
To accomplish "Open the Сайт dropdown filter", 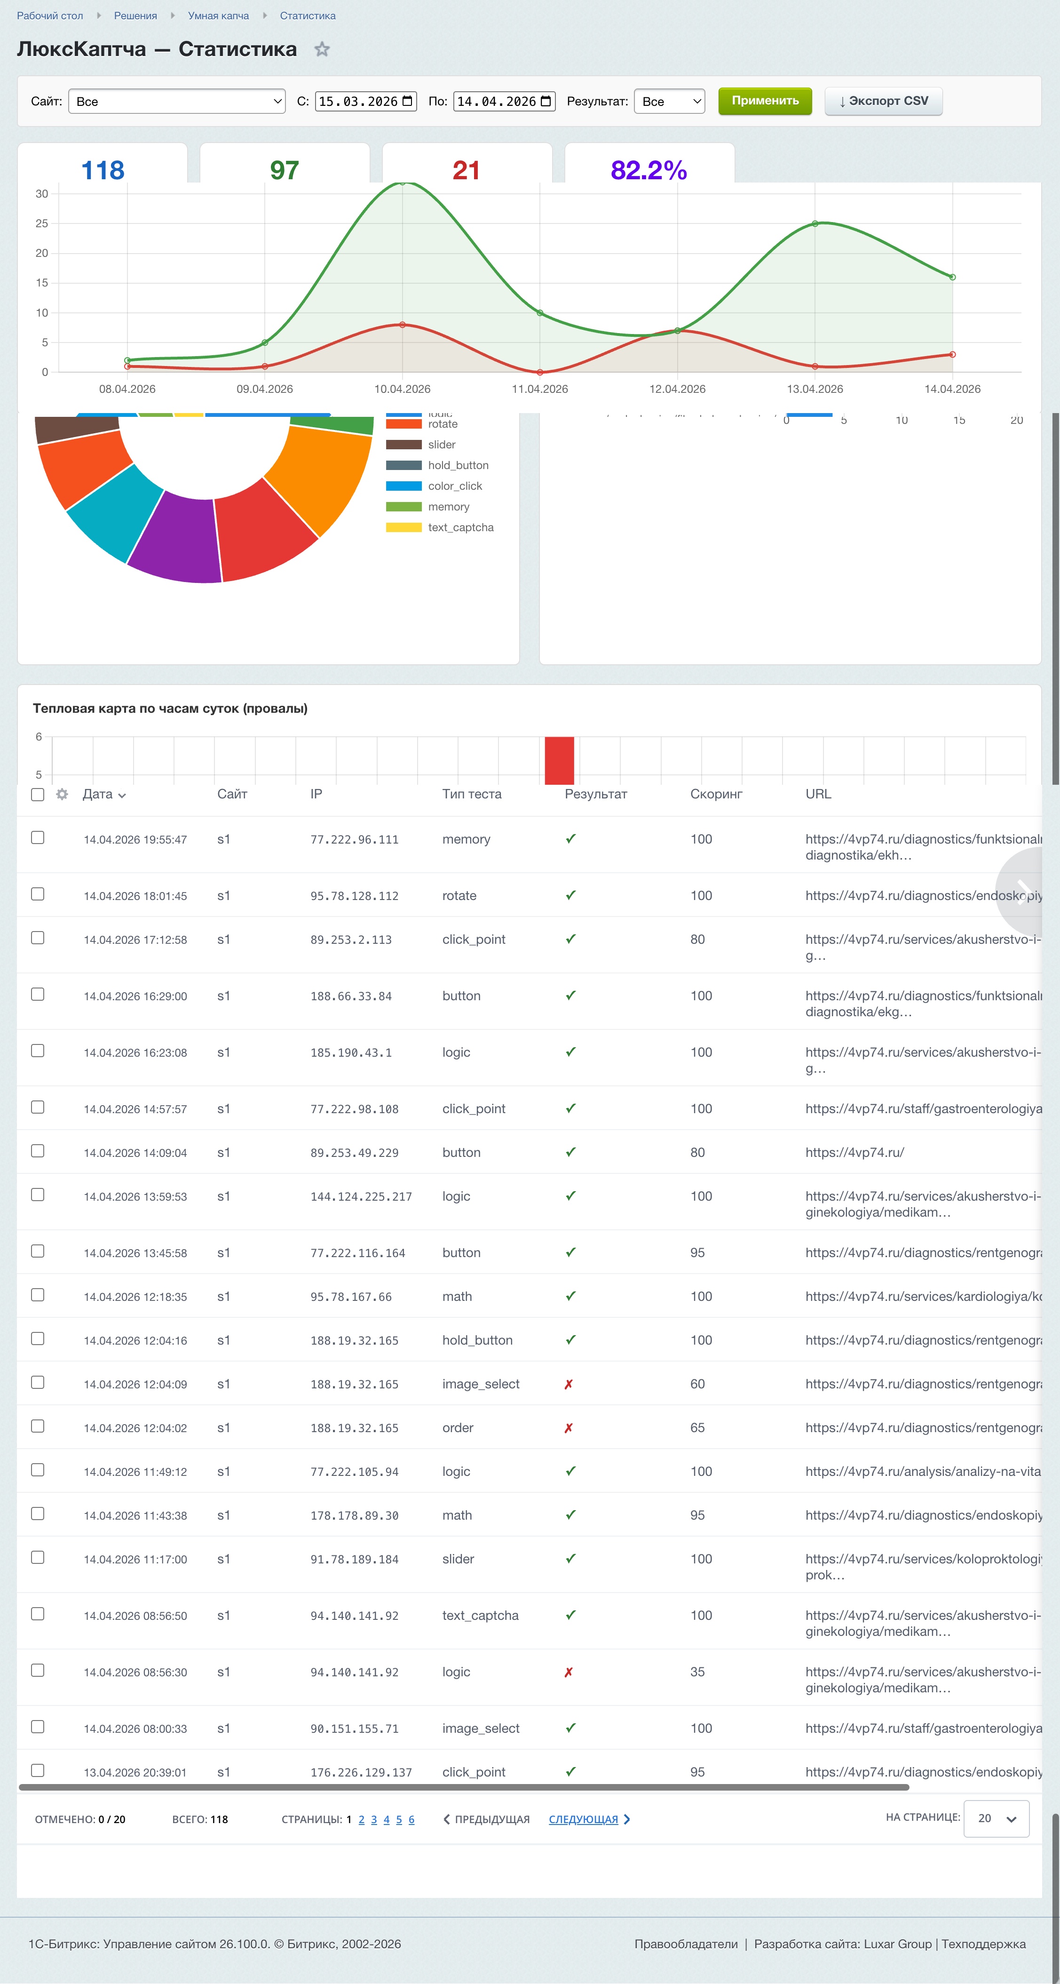I will [x=177, y=101].
